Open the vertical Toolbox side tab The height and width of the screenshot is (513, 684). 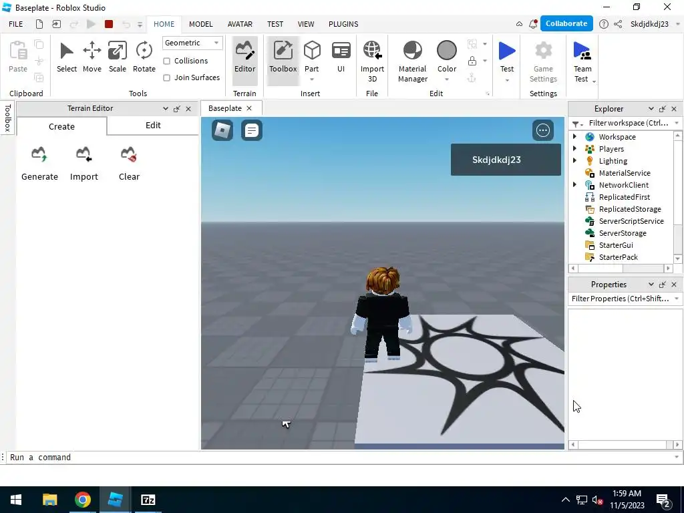[x=7, y=118]
